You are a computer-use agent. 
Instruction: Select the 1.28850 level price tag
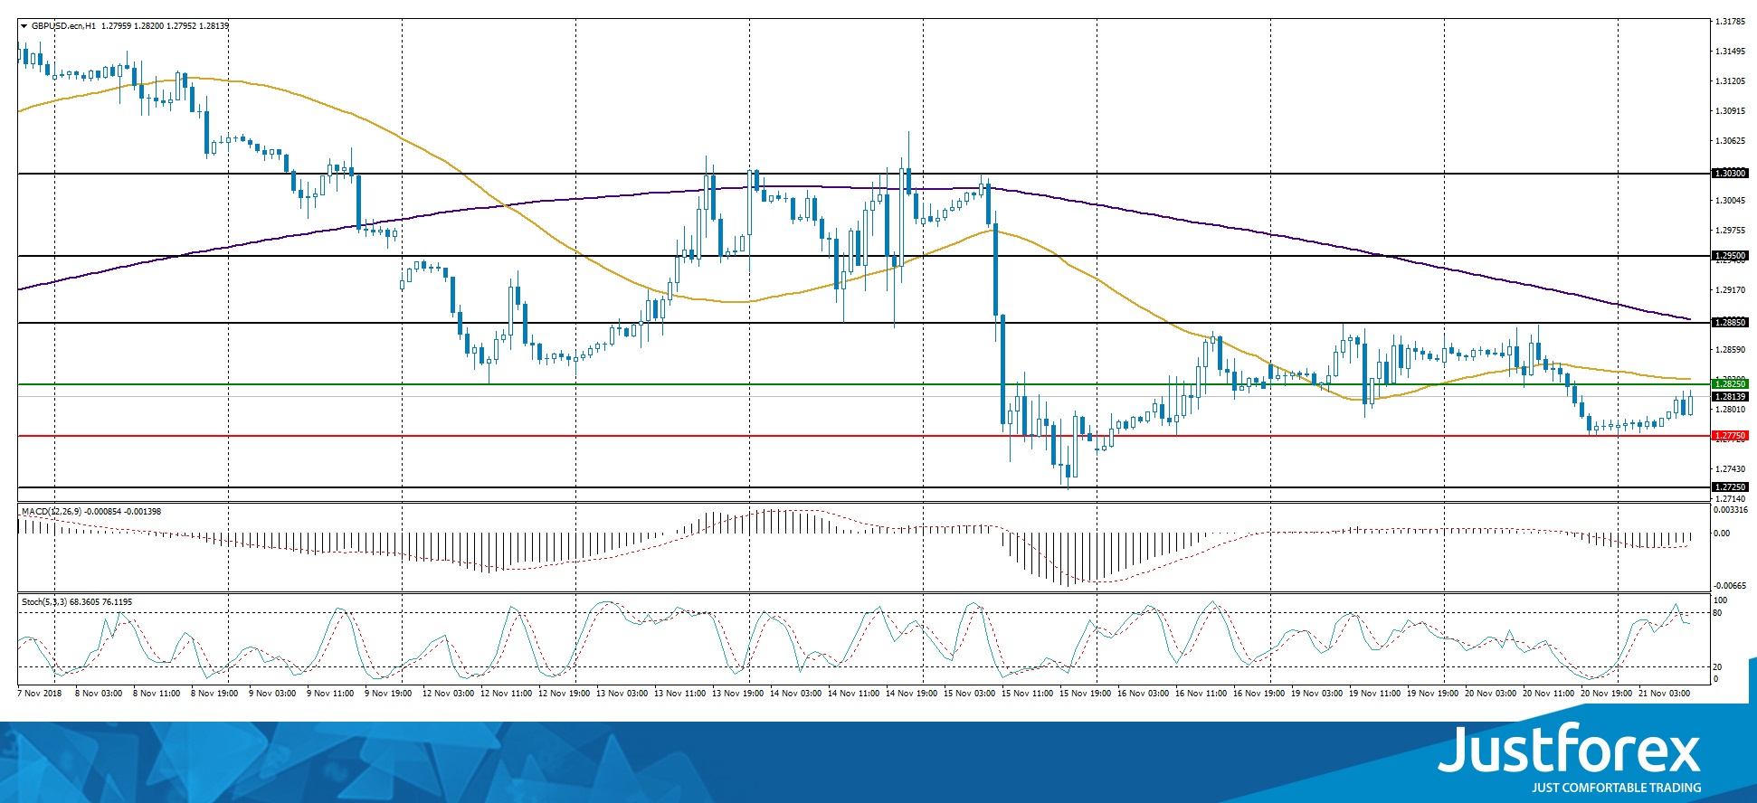(x=1730, y=323)
